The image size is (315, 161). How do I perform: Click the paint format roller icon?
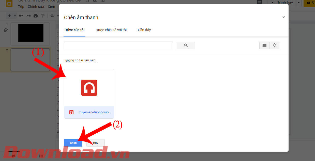point(43,16)
